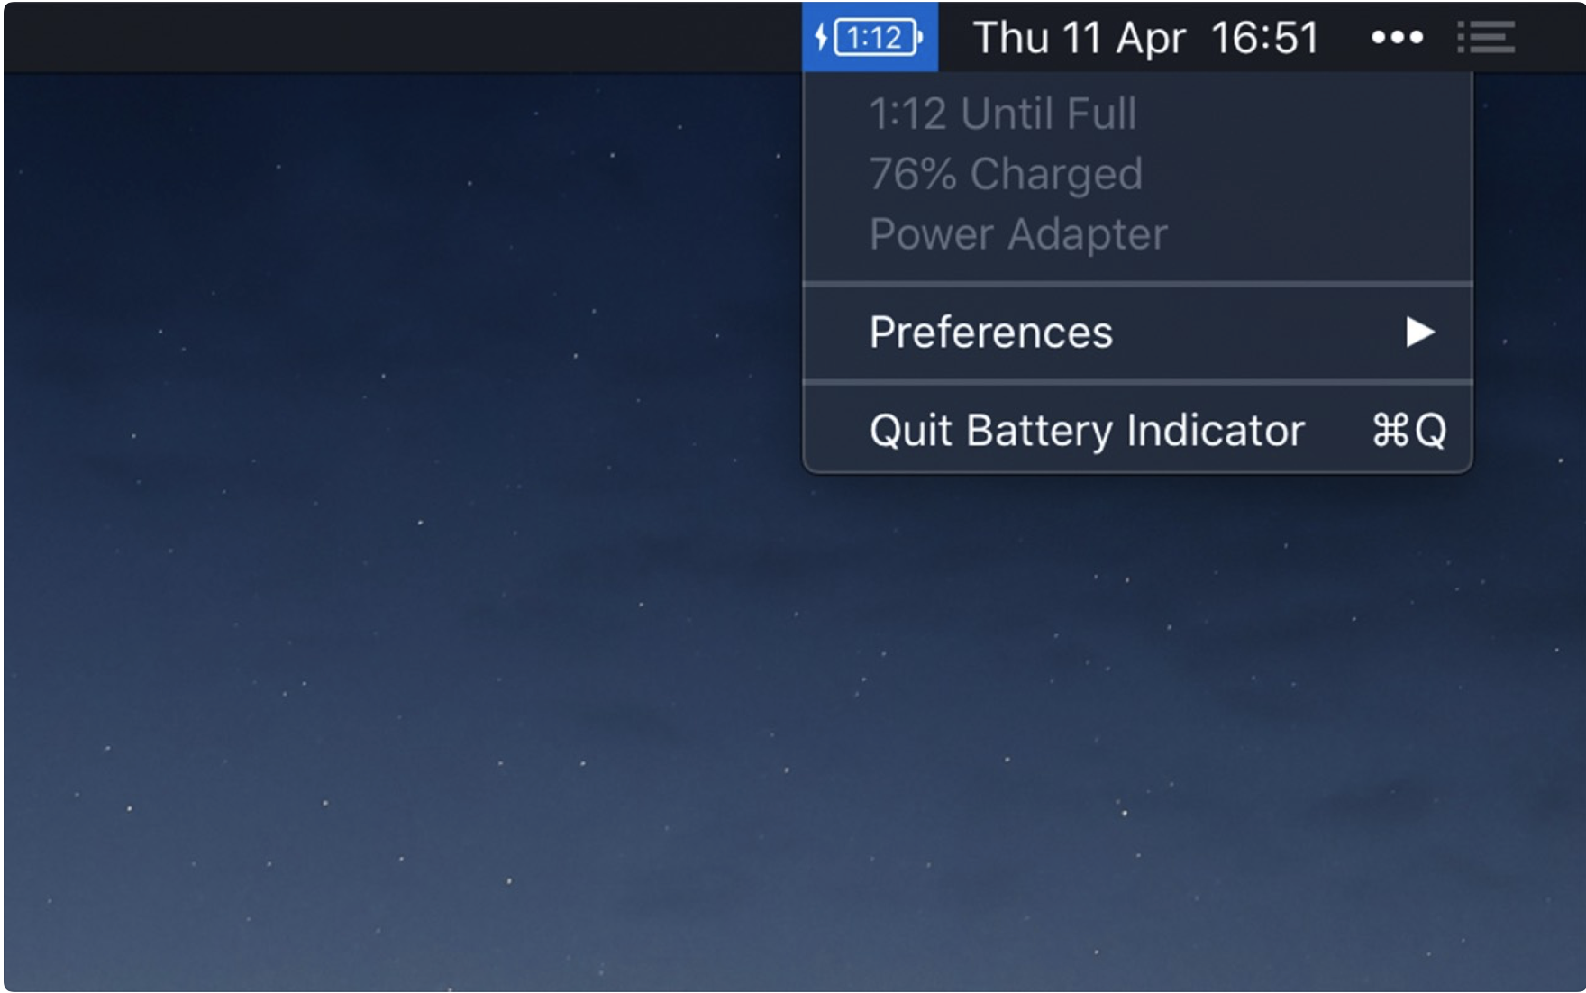Viewport: 1586px width, 993px height.
Task: Click separator above Quit Battery Indicator
Action: click(1137, 382)
